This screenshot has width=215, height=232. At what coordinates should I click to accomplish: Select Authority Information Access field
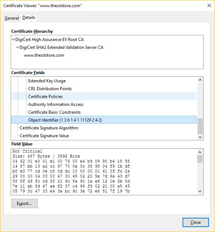coord(56,104)
